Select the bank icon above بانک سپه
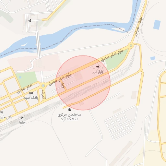Image resolution: width=166 pixels, height=166 pixels. 31,93
